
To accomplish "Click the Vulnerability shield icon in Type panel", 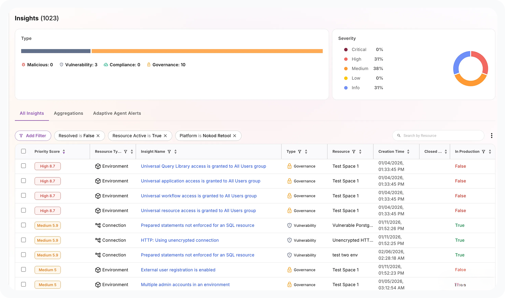I will coord(61,65).
